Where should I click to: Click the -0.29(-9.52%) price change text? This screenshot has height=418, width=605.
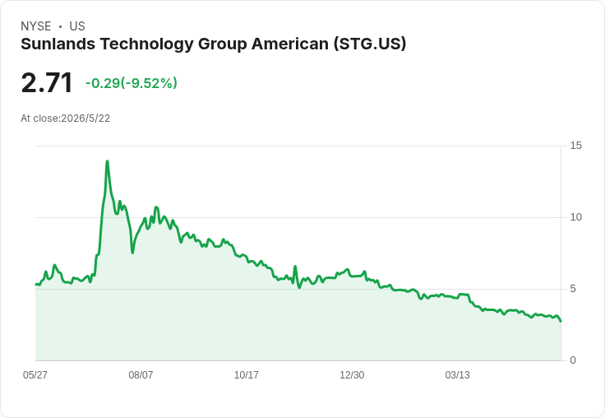(132, 83)
